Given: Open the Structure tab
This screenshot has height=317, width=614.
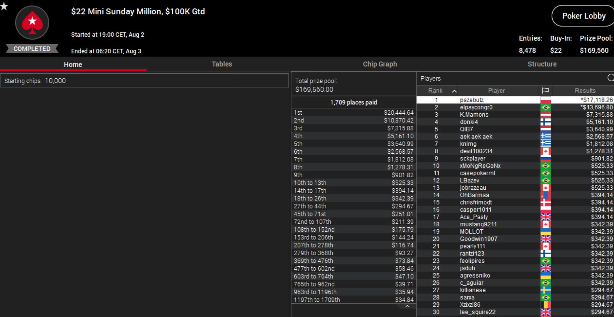Looking at the screenshot, I should [x=542, y=64].
